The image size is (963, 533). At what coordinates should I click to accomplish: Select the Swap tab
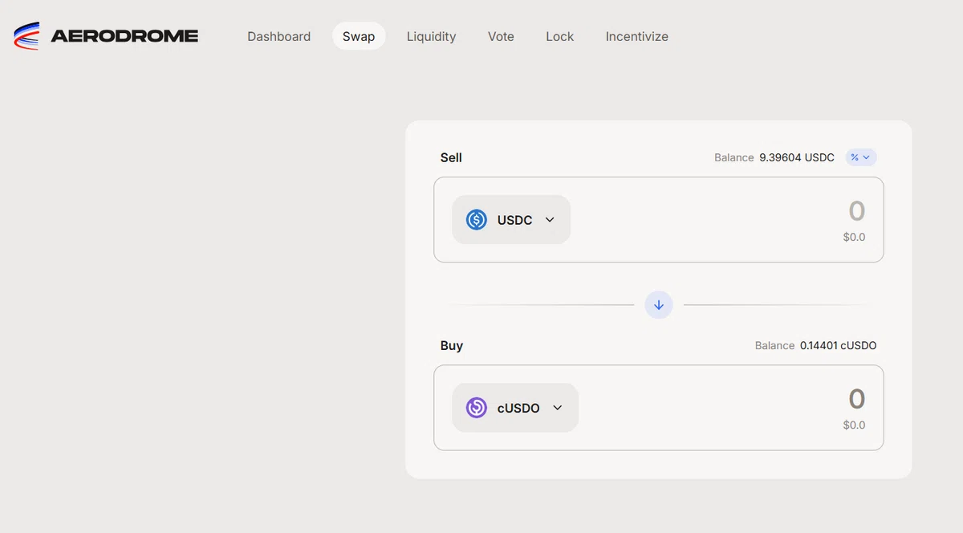point(359,36)
